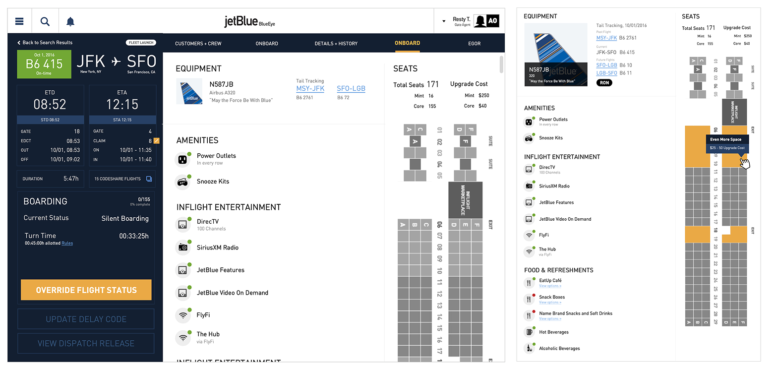Click the DirecTV icon in main window

coord(182,225)
